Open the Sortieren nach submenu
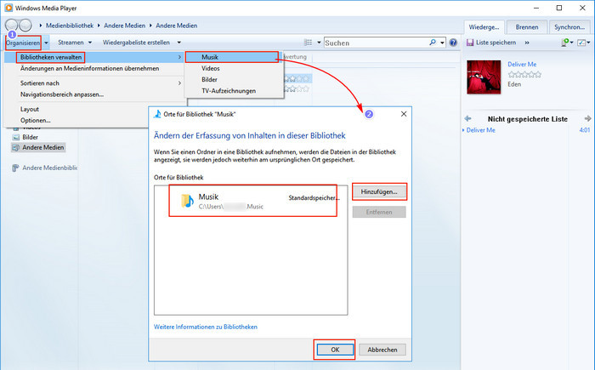This screenshot has width=595, height=370. (93, 83)
